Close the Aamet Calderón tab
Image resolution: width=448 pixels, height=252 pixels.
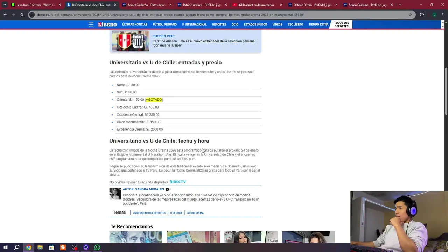tap(170, 5)
